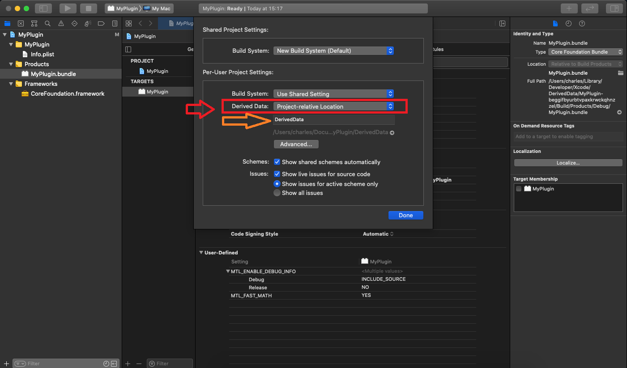The height and width of the screenshot is (368, 627).
Task: Reveal full path in Finder arrow
Action: (619, 112)
